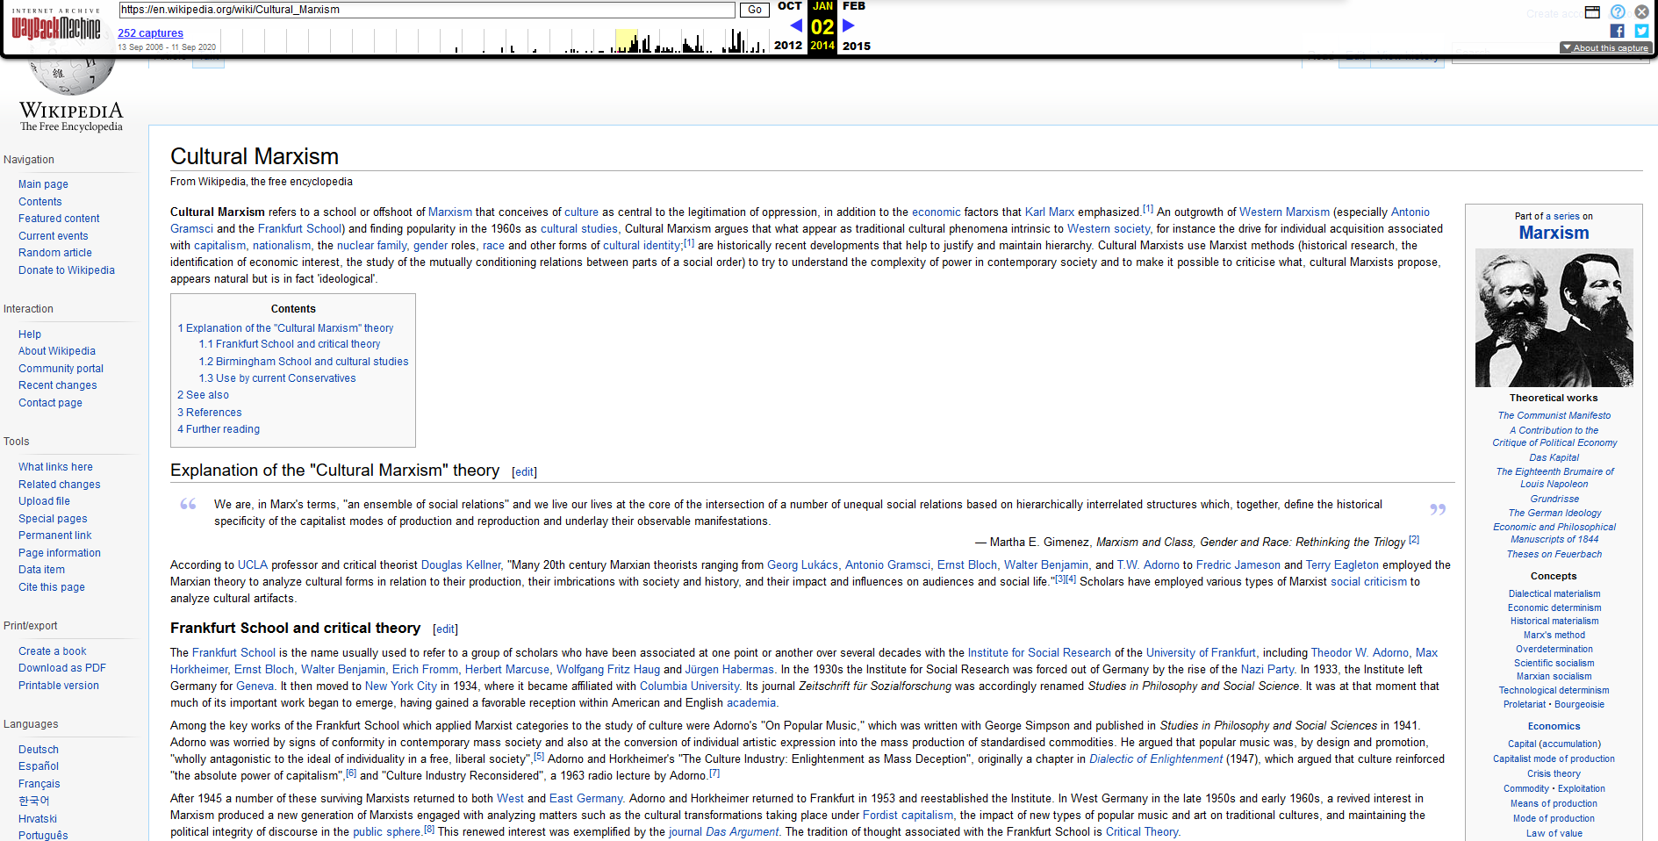The image size is (1658, 841).
Task: Switch to Deutsch language version
Action: click(x=39, y=750)
